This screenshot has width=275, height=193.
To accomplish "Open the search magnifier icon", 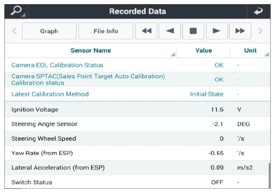I will [x=17, y=12].
